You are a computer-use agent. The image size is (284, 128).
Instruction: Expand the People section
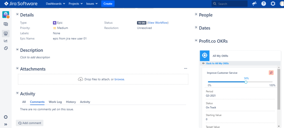click(x=196, y=14)
